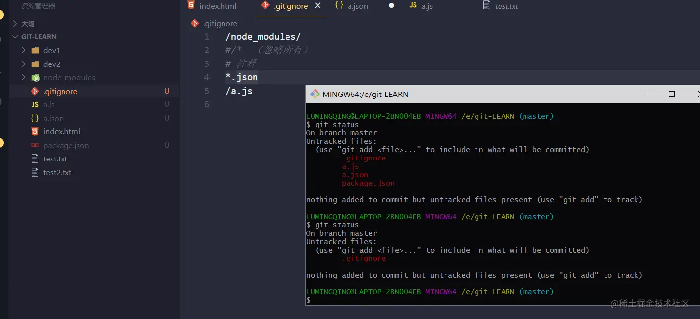Click the JS icon beside a.js in explorer
The height and width of the screenshot is (319, 700).
35,105
